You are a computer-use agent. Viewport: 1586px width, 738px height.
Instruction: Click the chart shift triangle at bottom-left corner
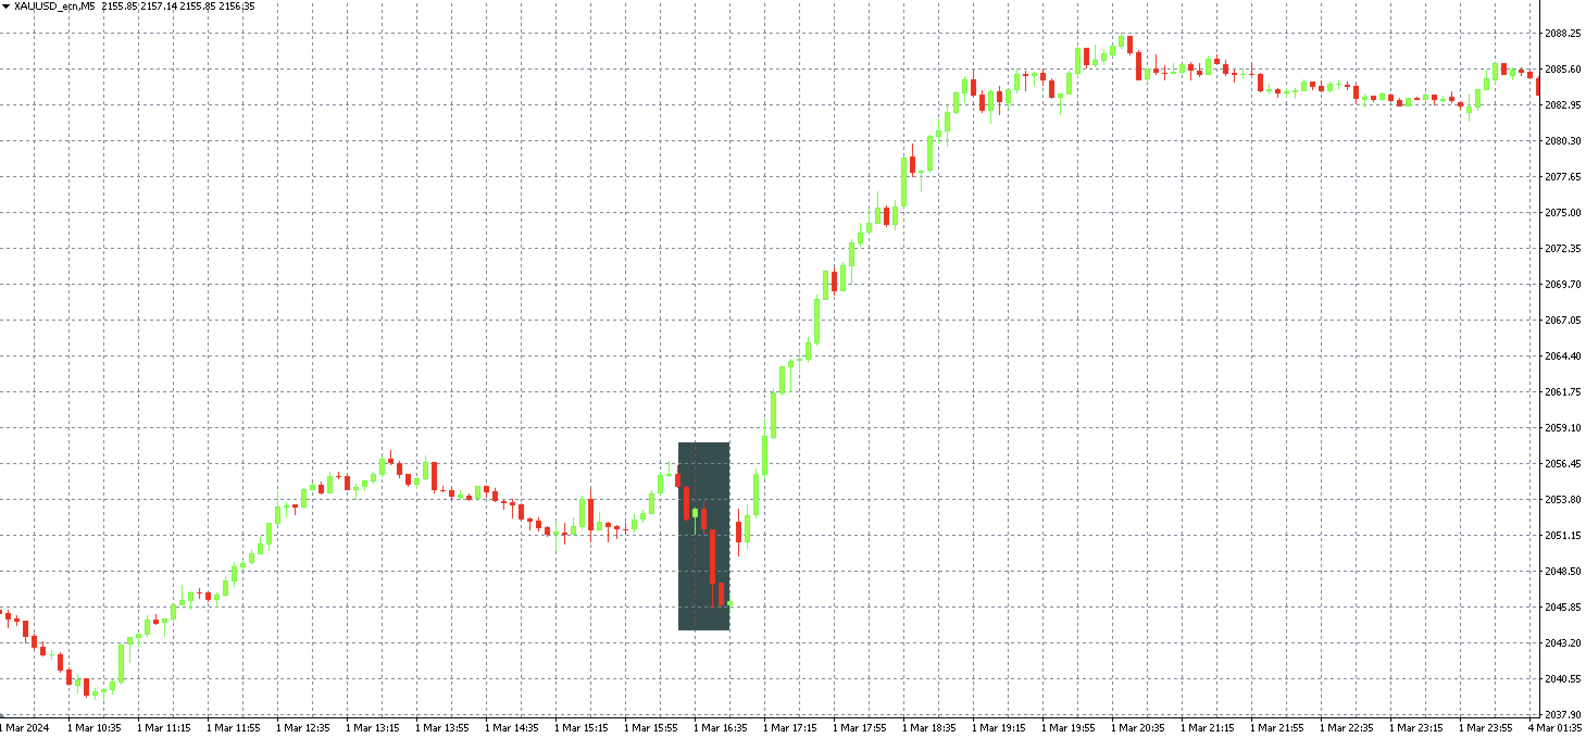coord(3,715)
